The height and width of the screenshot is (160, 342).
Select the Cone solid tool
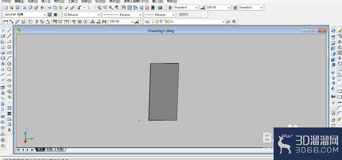3,47
